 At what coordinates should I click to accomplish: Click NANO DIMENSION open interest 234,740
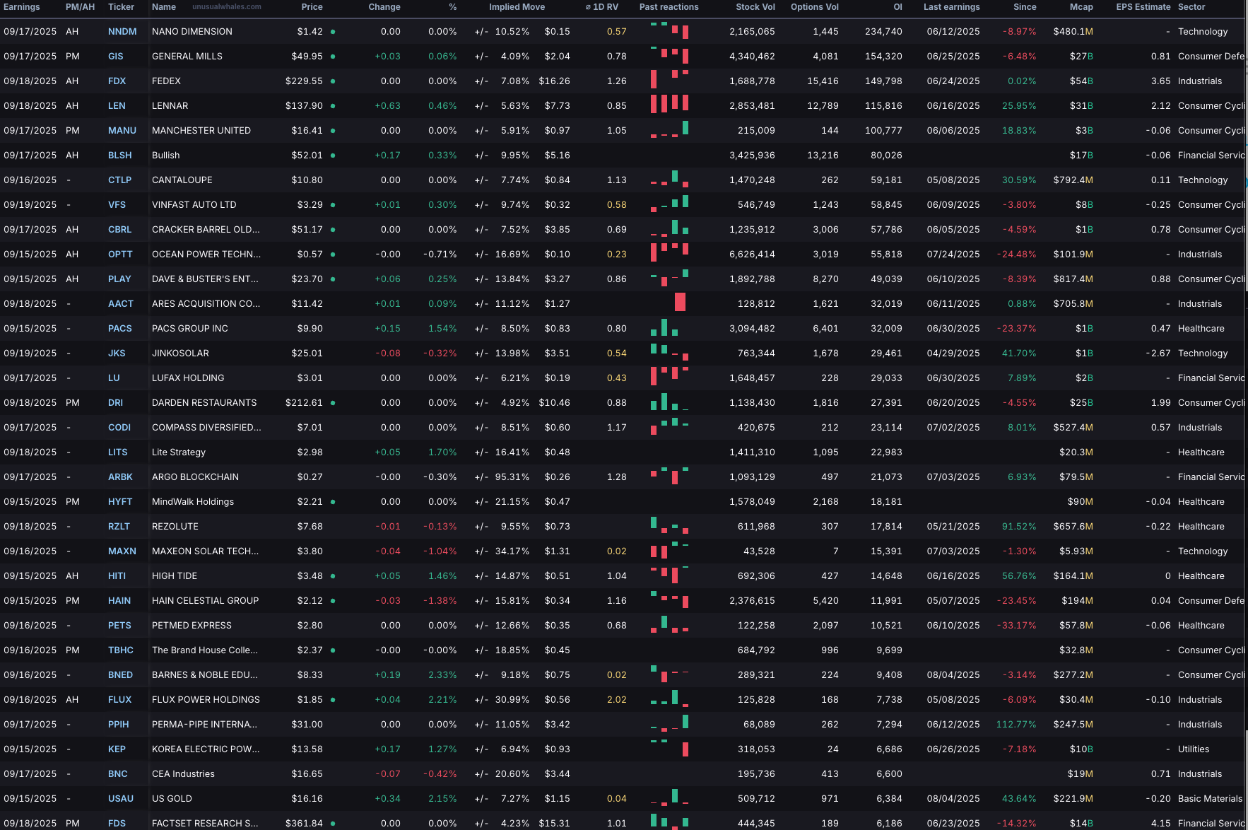point(883,32)
